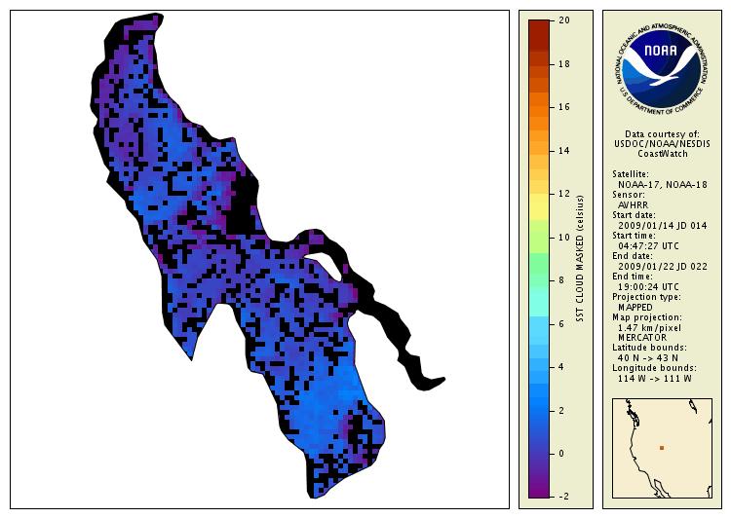Screen dimensions: 731x518
Task: Click the '12' tick label on the scale
Action: pyautogui.click(x=564, y=194)
